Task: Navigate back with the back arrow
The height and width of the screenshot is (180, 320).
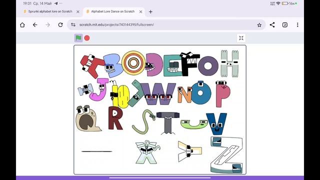Action: point(35,25)
